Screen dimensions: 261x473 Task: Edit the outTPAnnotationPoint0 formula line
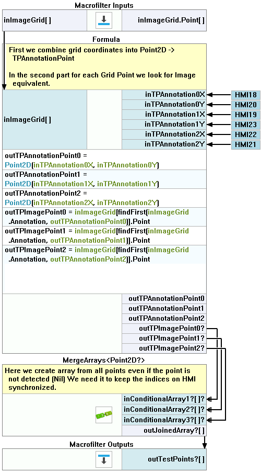104,161
